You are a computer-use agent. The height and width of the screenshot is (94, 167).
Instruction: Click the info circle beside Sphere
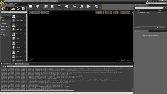25,43
